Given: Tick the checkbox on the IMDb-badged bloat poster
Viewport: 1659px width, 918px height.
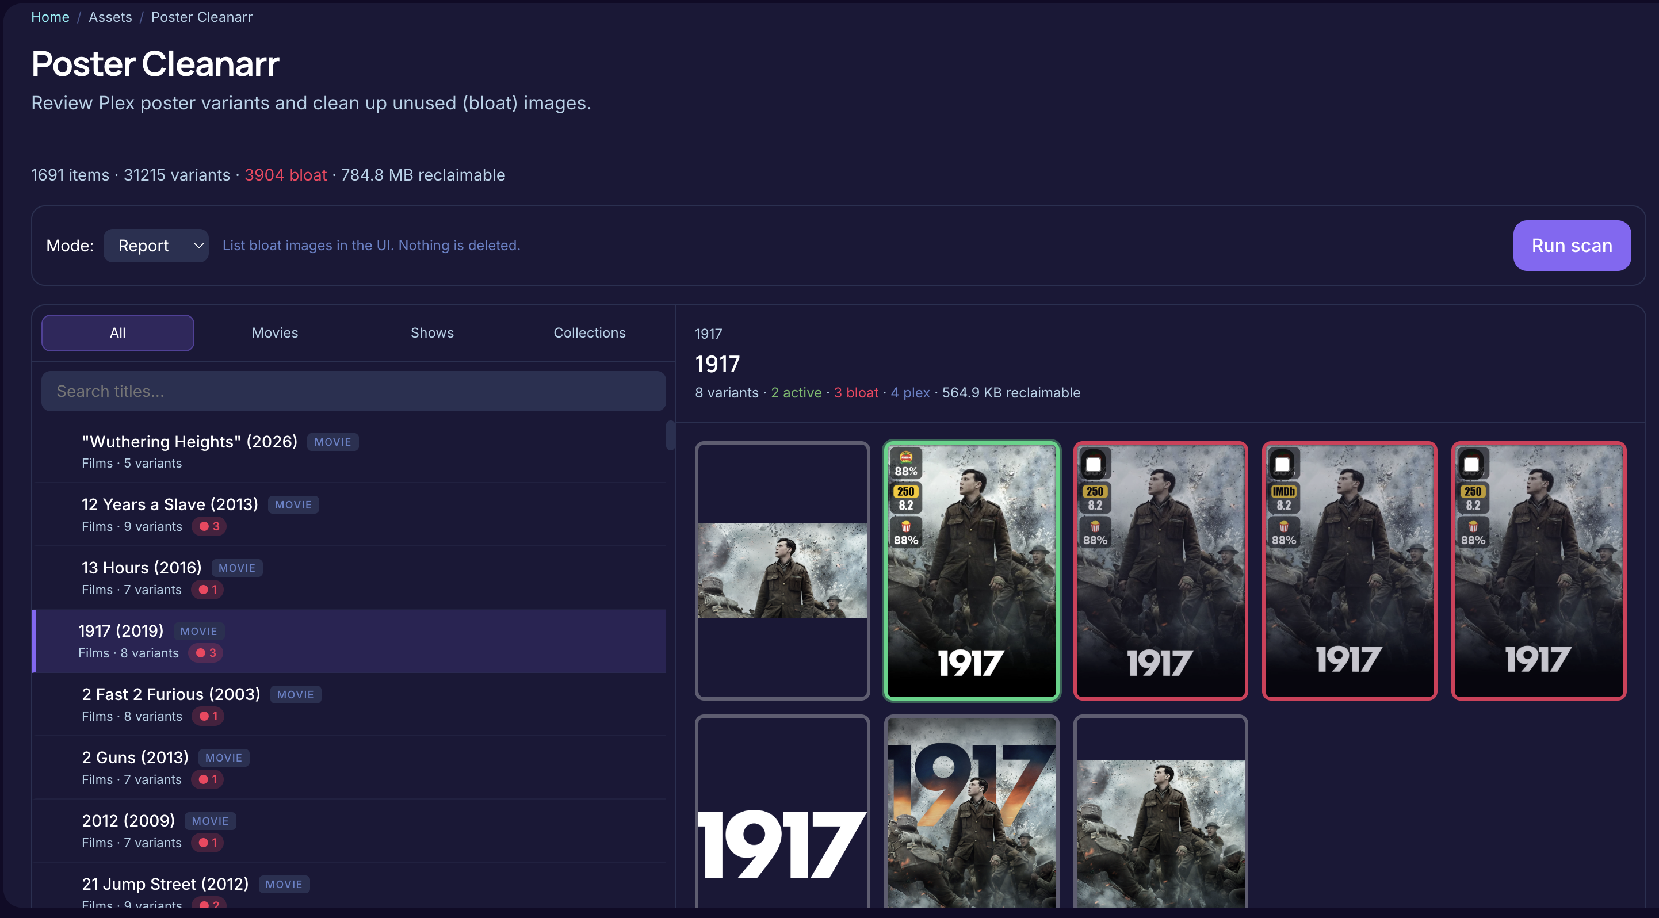Looking at the screenshot, I should tap(1282, 464).
